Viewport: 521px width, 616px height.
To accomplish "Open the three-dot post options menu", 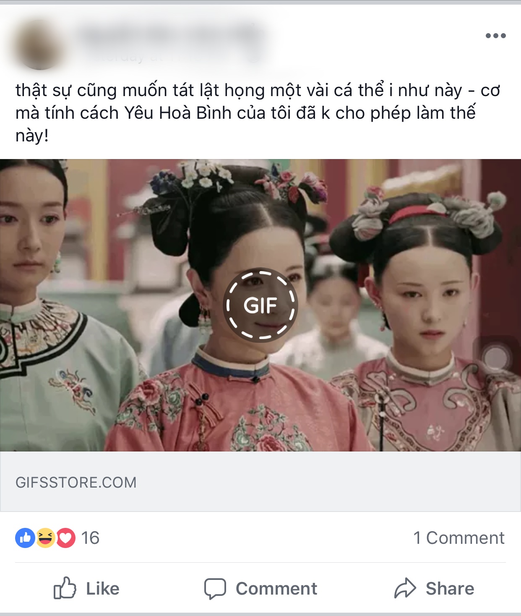I will tap(495, 36).
